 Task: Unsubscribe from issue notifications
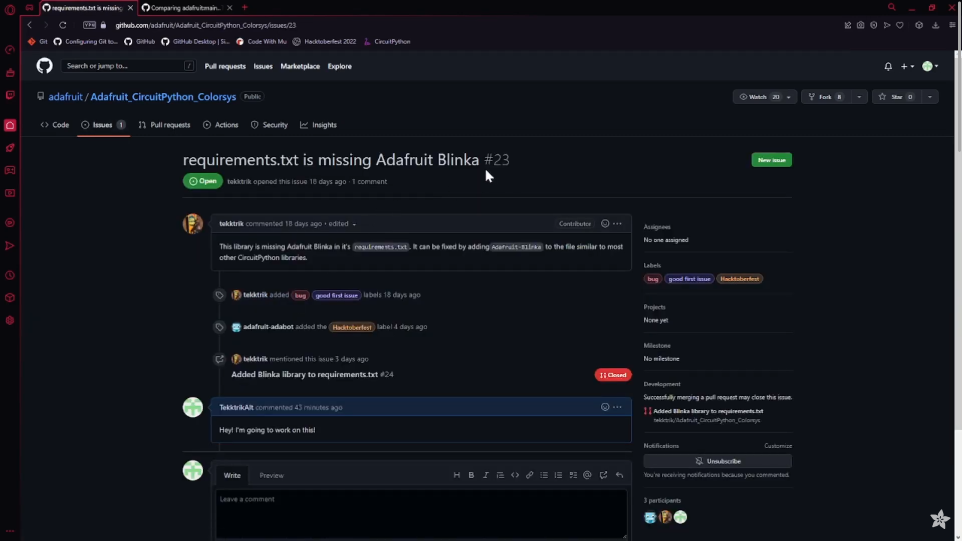coord(718,461)
